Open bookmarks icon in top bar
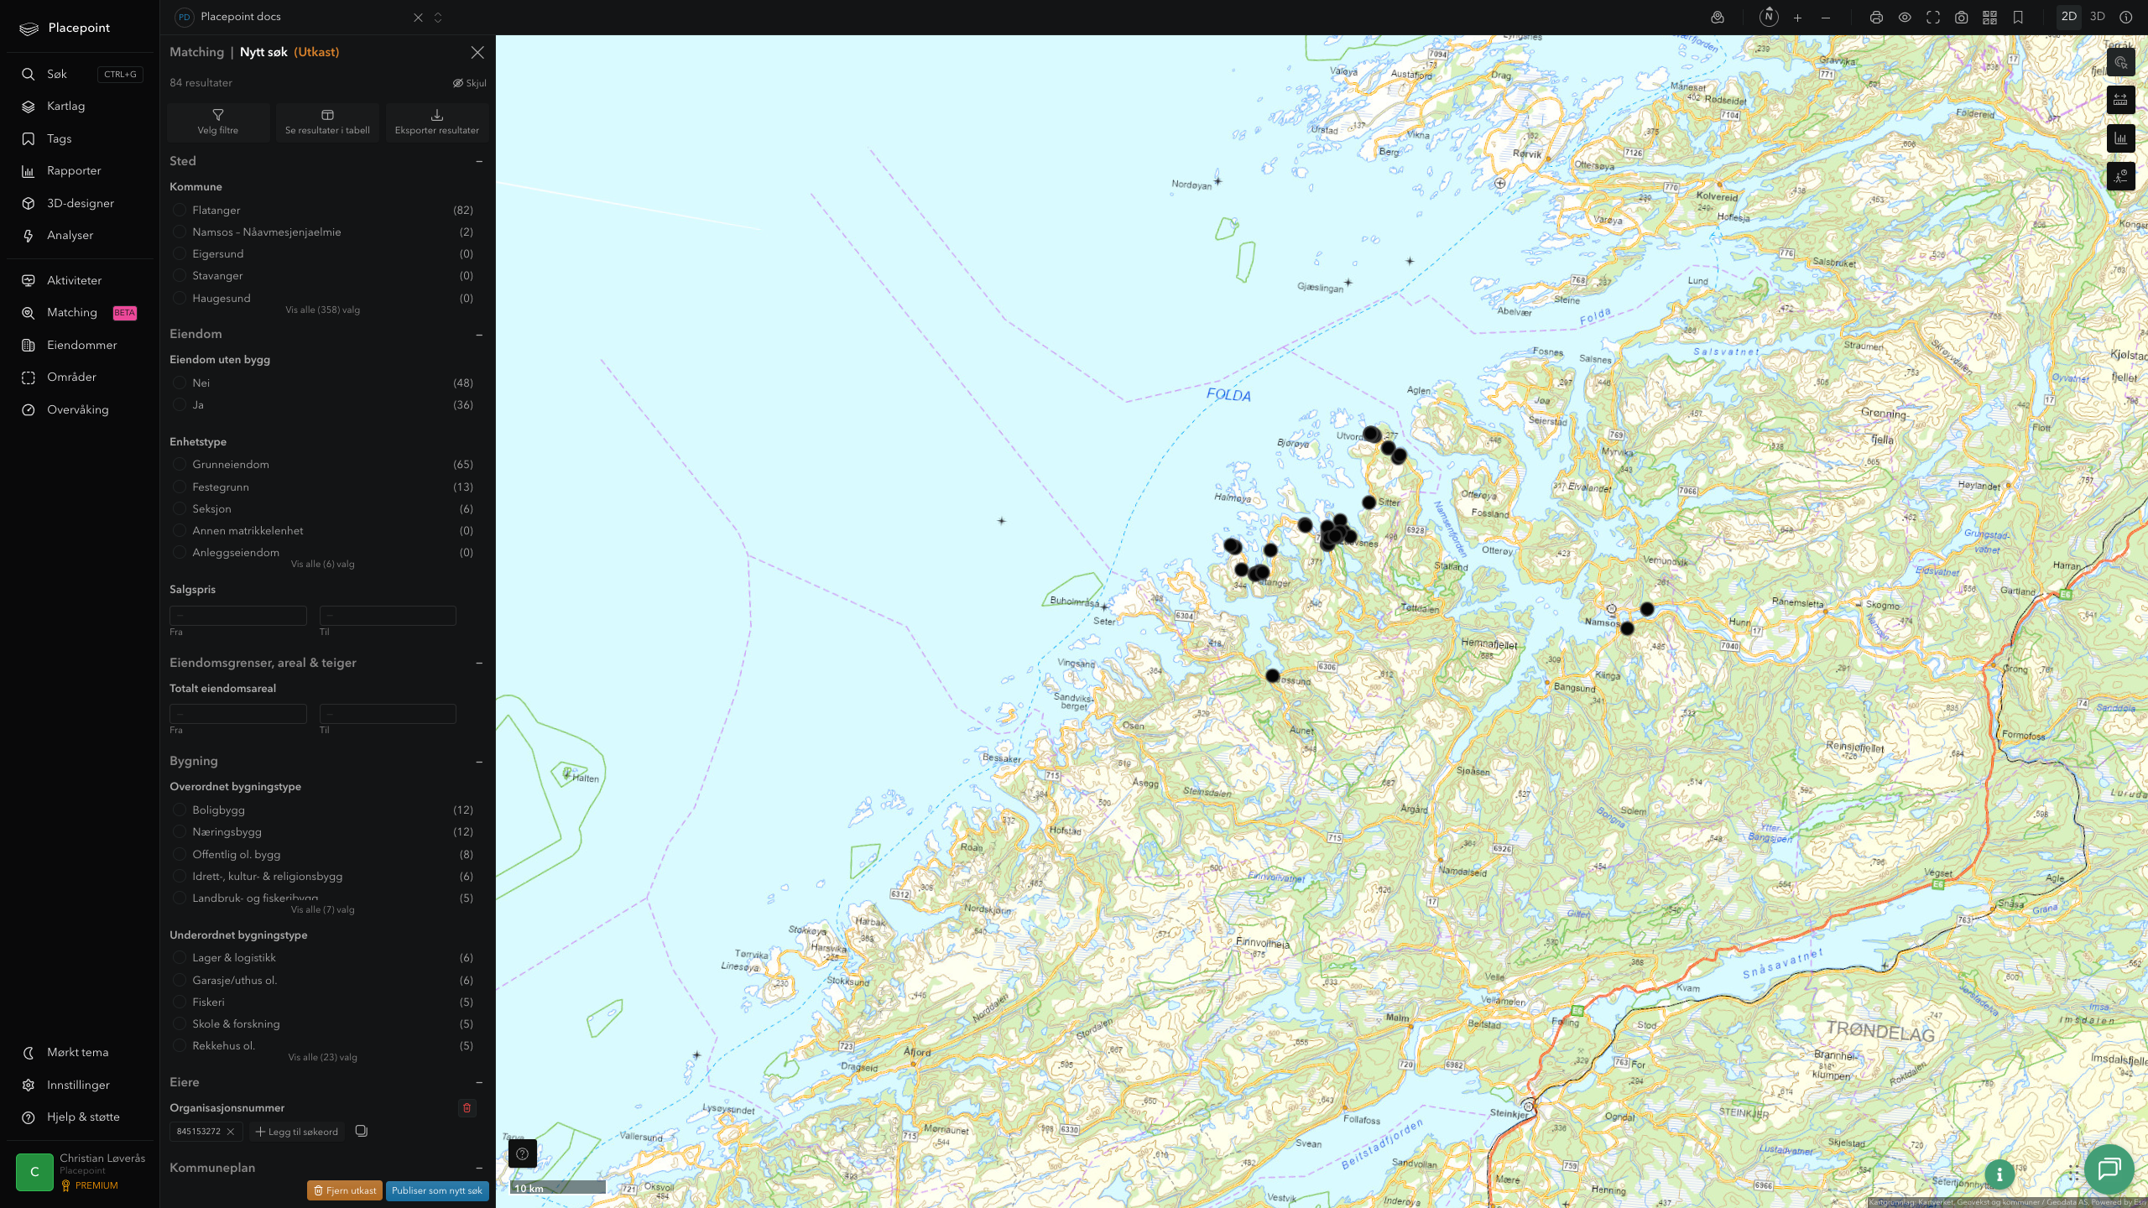The height and width of the screenshot is (1208, 2148). (2018, 18)
